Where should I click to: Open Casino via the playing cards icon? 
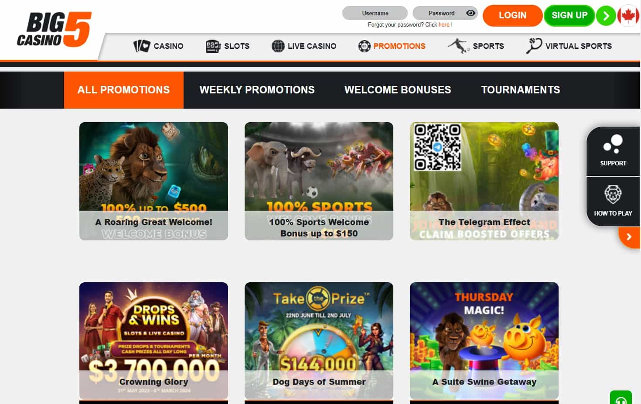point(142,46)
